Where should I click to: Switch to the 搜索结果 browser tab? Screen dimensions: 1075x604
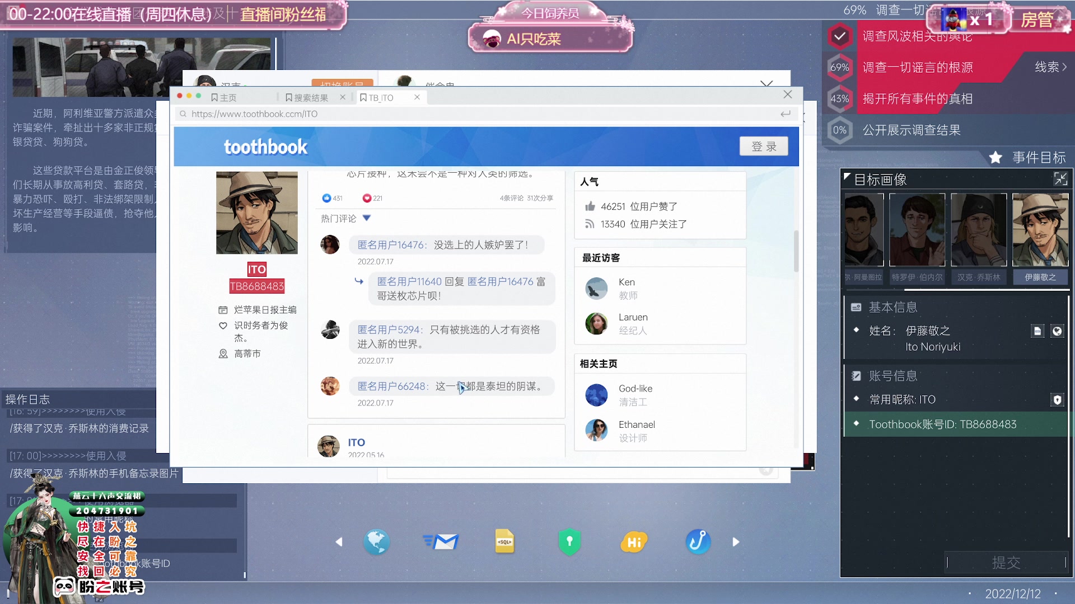(307, 97)
